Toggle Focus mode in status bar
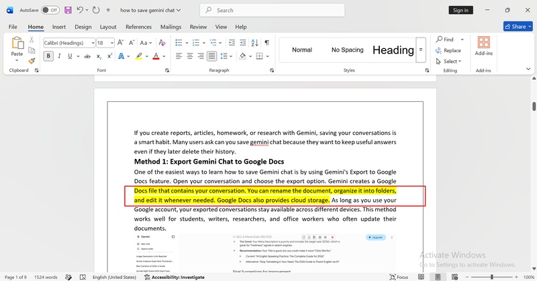Screen dimensions: 537x281 pyautogui.click(x=399, y=277)
